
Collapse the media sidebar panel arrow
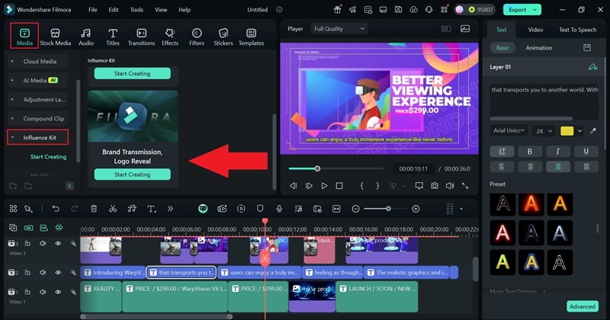(69, 186)
